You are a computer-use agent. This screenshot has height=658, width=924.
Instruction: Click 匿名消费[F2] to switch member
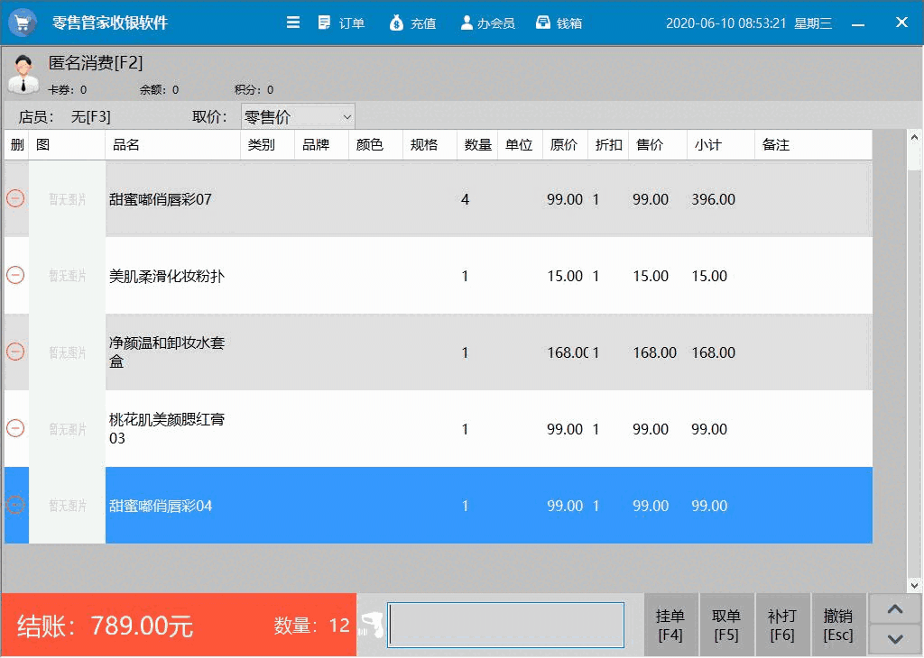coord(95,64)
